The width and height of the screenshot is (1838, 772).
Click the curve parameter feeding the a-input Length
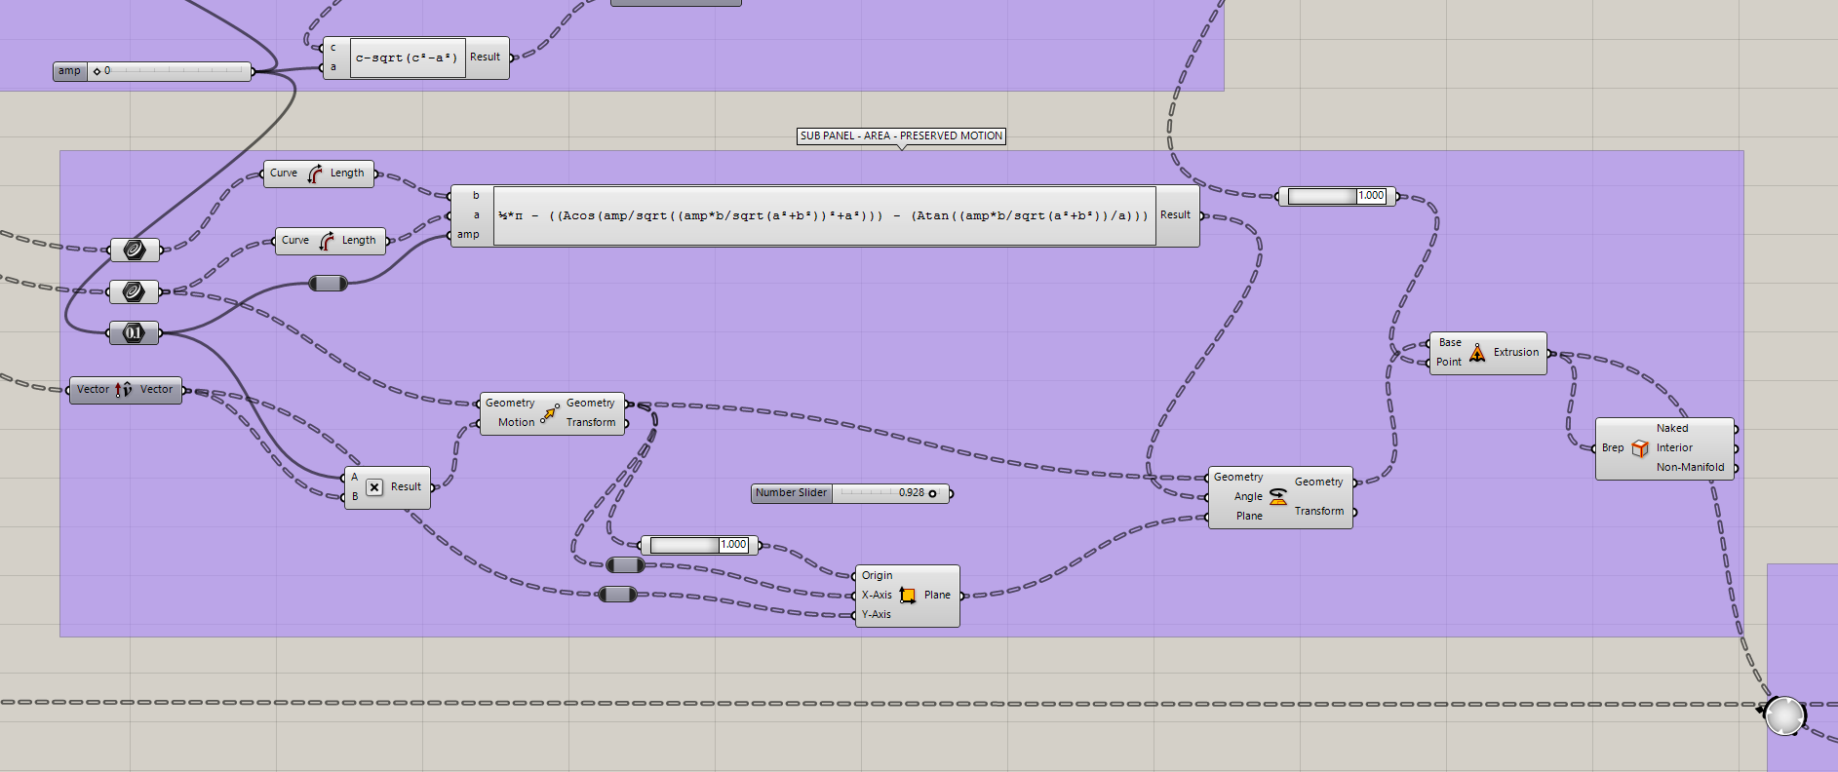pyautogui.click(x=135, y=291)
